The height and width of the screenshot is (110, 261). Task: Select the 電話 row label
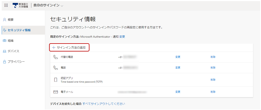tap(63, 68)
